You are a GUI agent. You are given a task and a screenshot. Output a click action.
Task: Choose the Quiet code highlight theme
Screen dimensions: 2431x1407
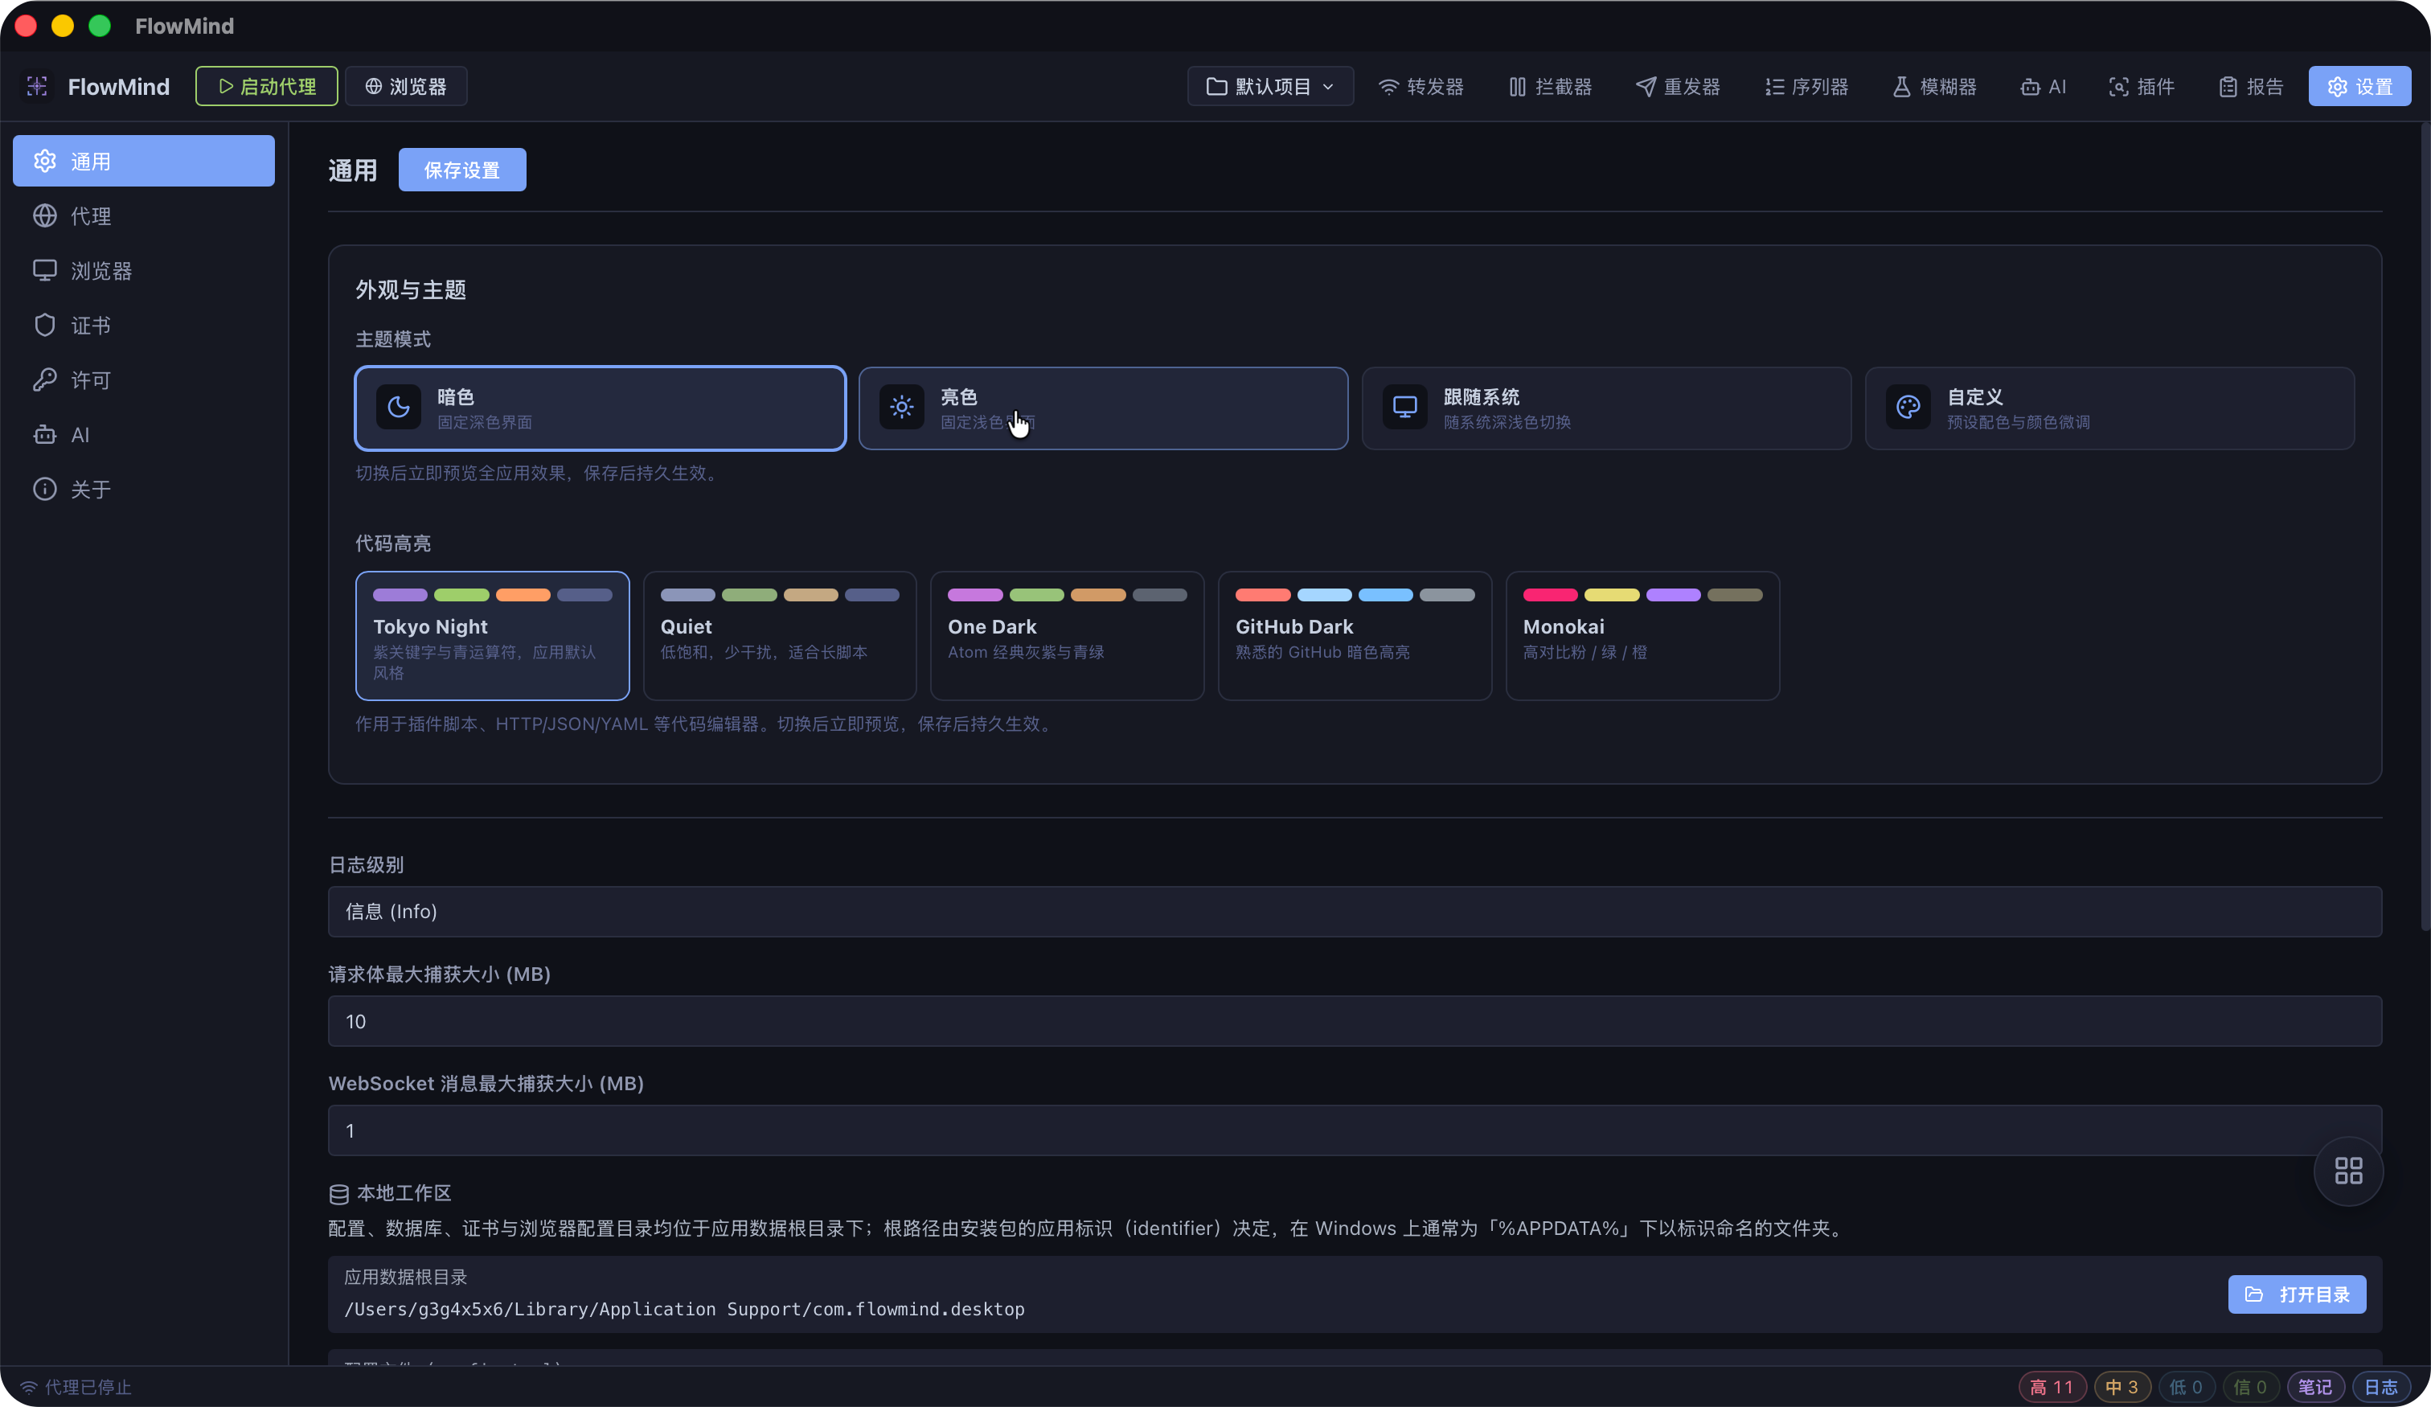[780, 636]
